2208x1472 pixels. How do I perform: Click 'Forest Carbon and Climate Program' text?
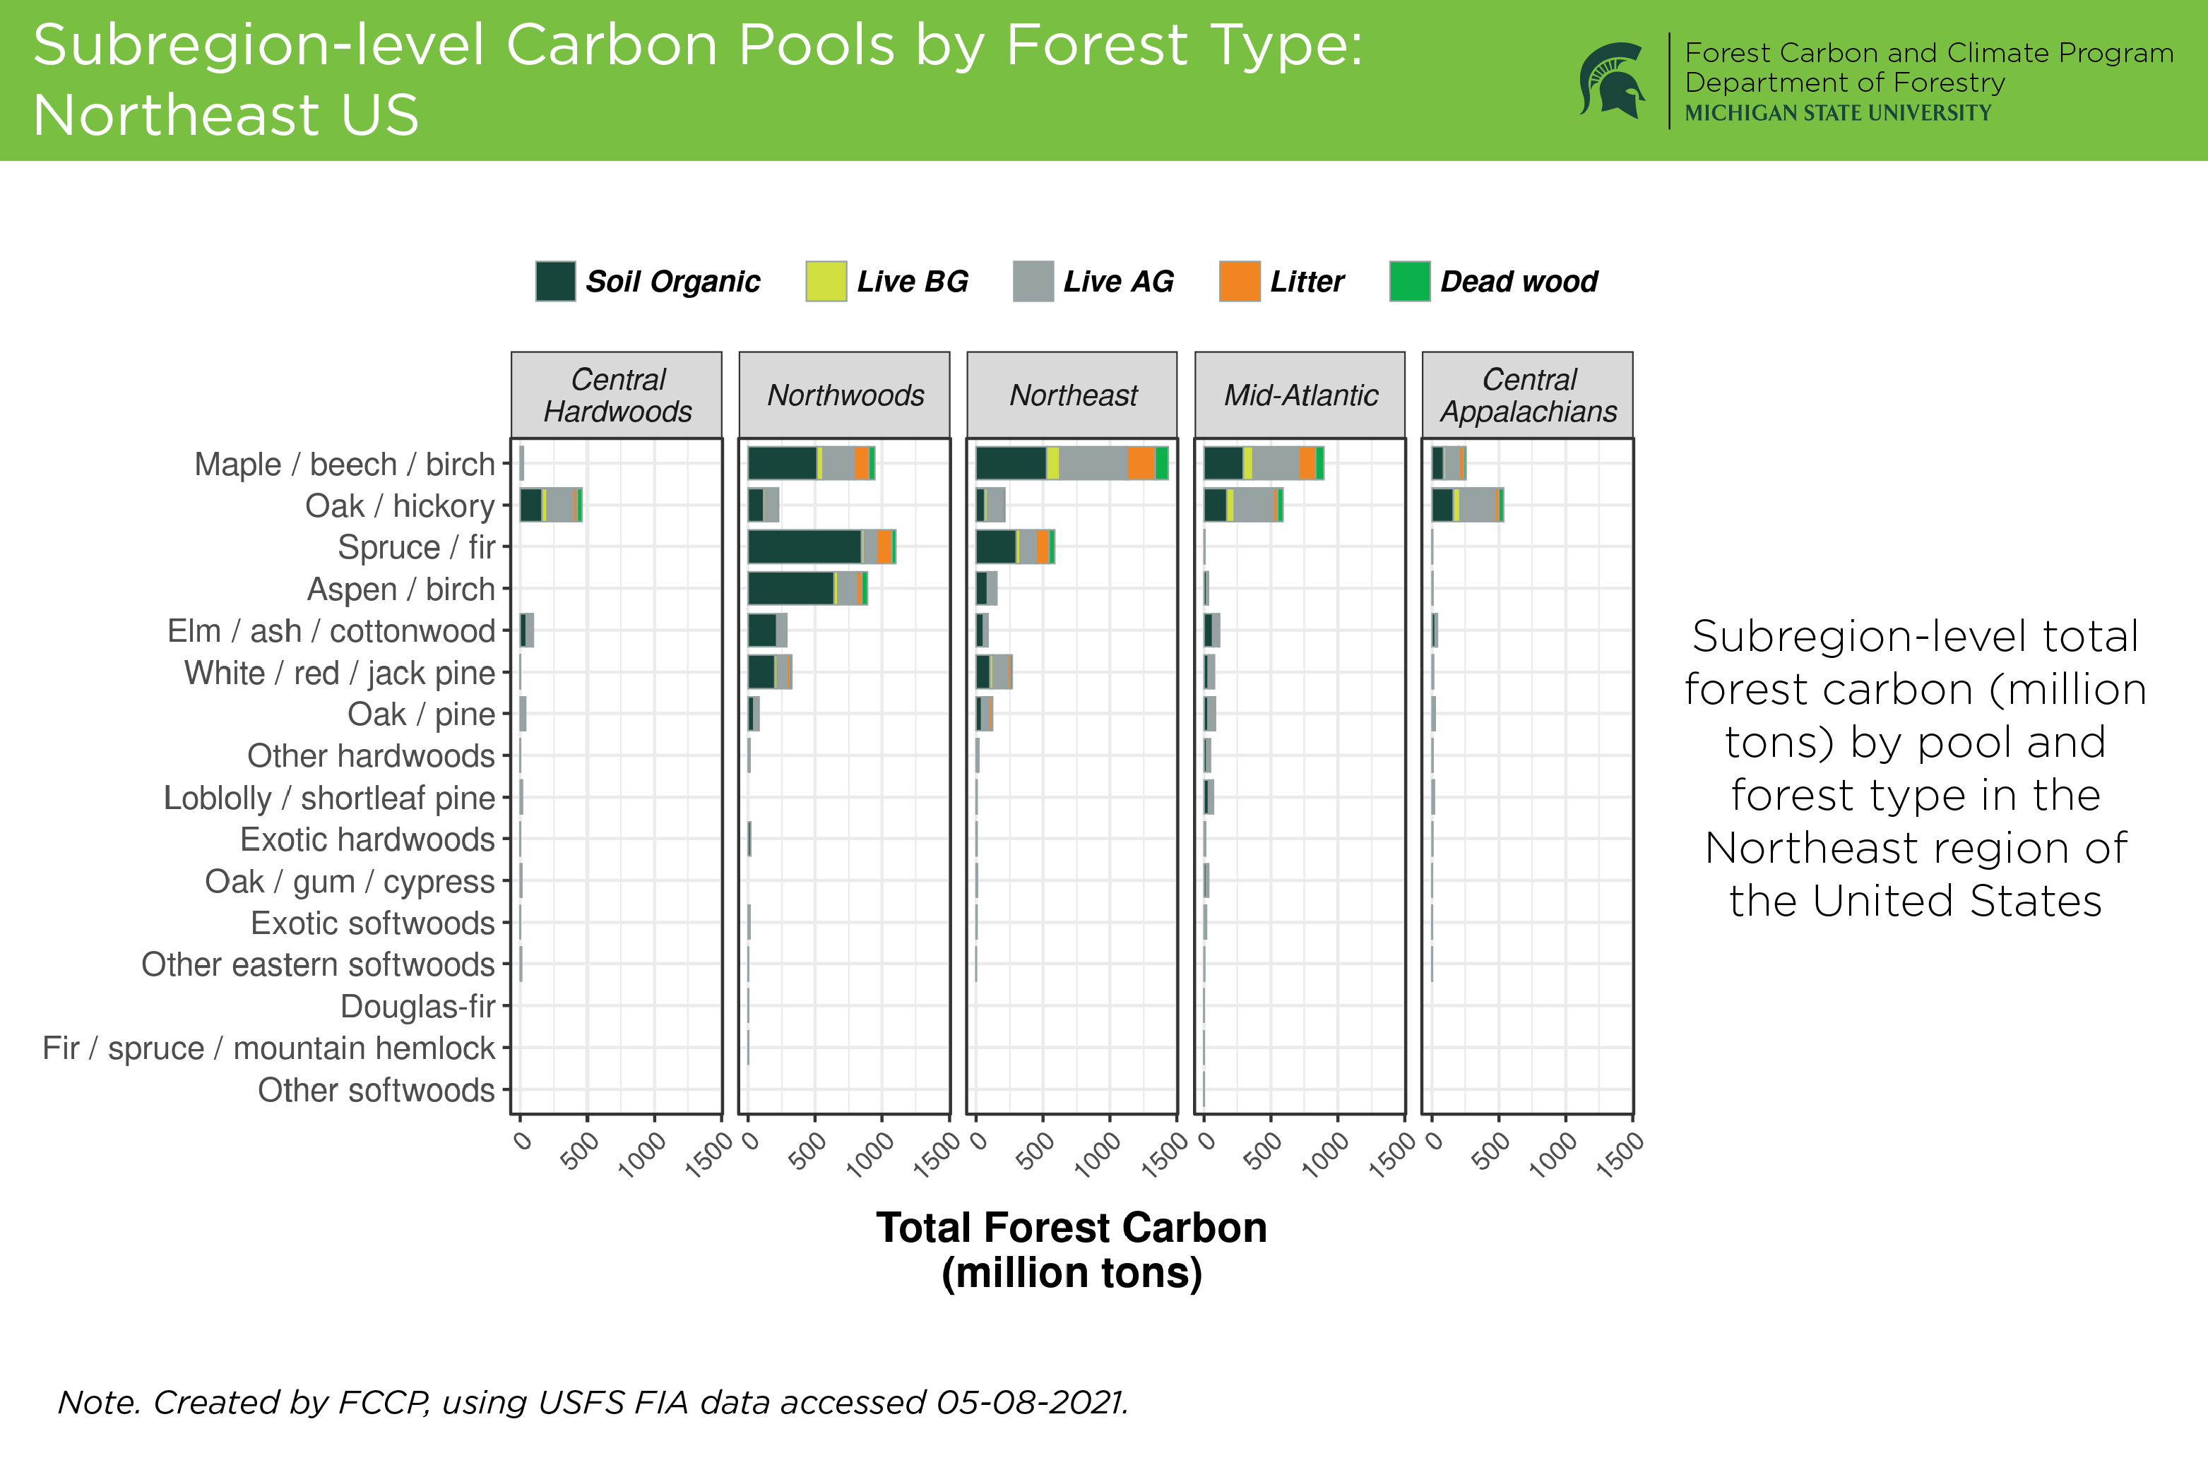click(x=1929, y=52)
